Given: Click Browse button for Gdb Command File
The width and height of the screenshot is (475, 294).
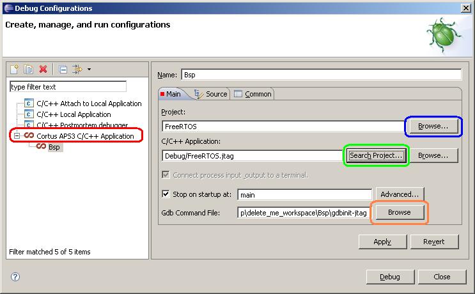Looking at the screenshot, I should coord(400,212).
